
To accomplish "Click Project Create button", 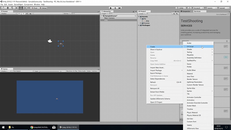I will point(142,14).
